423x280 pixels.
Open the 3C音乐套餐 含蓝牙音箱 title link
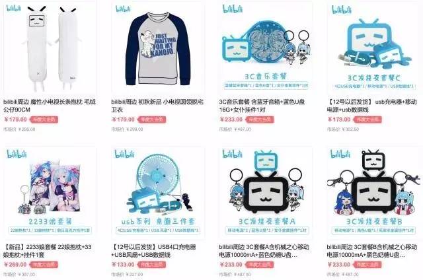point(262,106)
